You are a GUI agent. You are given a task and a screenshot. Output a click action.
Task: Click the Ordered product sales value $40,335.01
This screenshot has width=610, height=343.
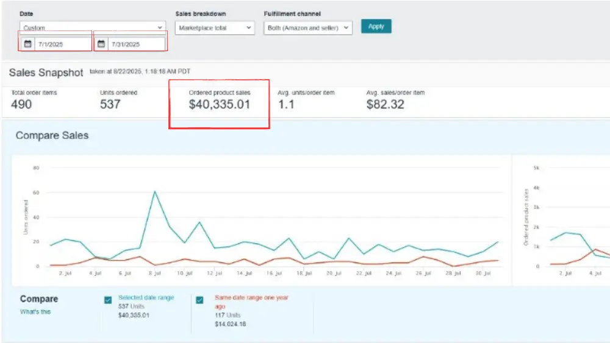(x=220, y=105)
